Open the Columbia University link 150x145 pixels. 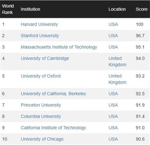pyautogui.click(x=41, y=116)
